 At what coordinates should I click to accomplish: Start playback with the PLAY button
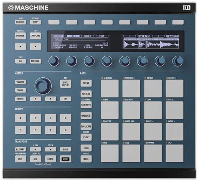(x=20, y=159)
